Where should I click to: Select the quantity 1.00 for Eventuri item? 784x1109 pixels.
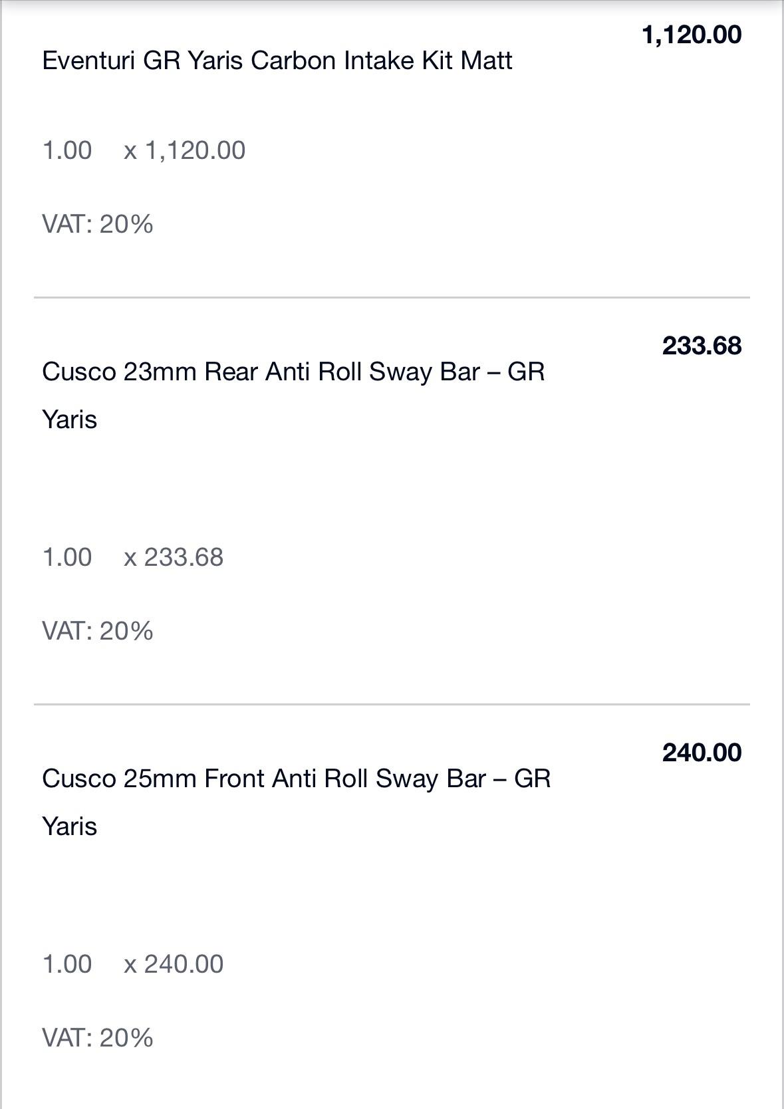67,150
